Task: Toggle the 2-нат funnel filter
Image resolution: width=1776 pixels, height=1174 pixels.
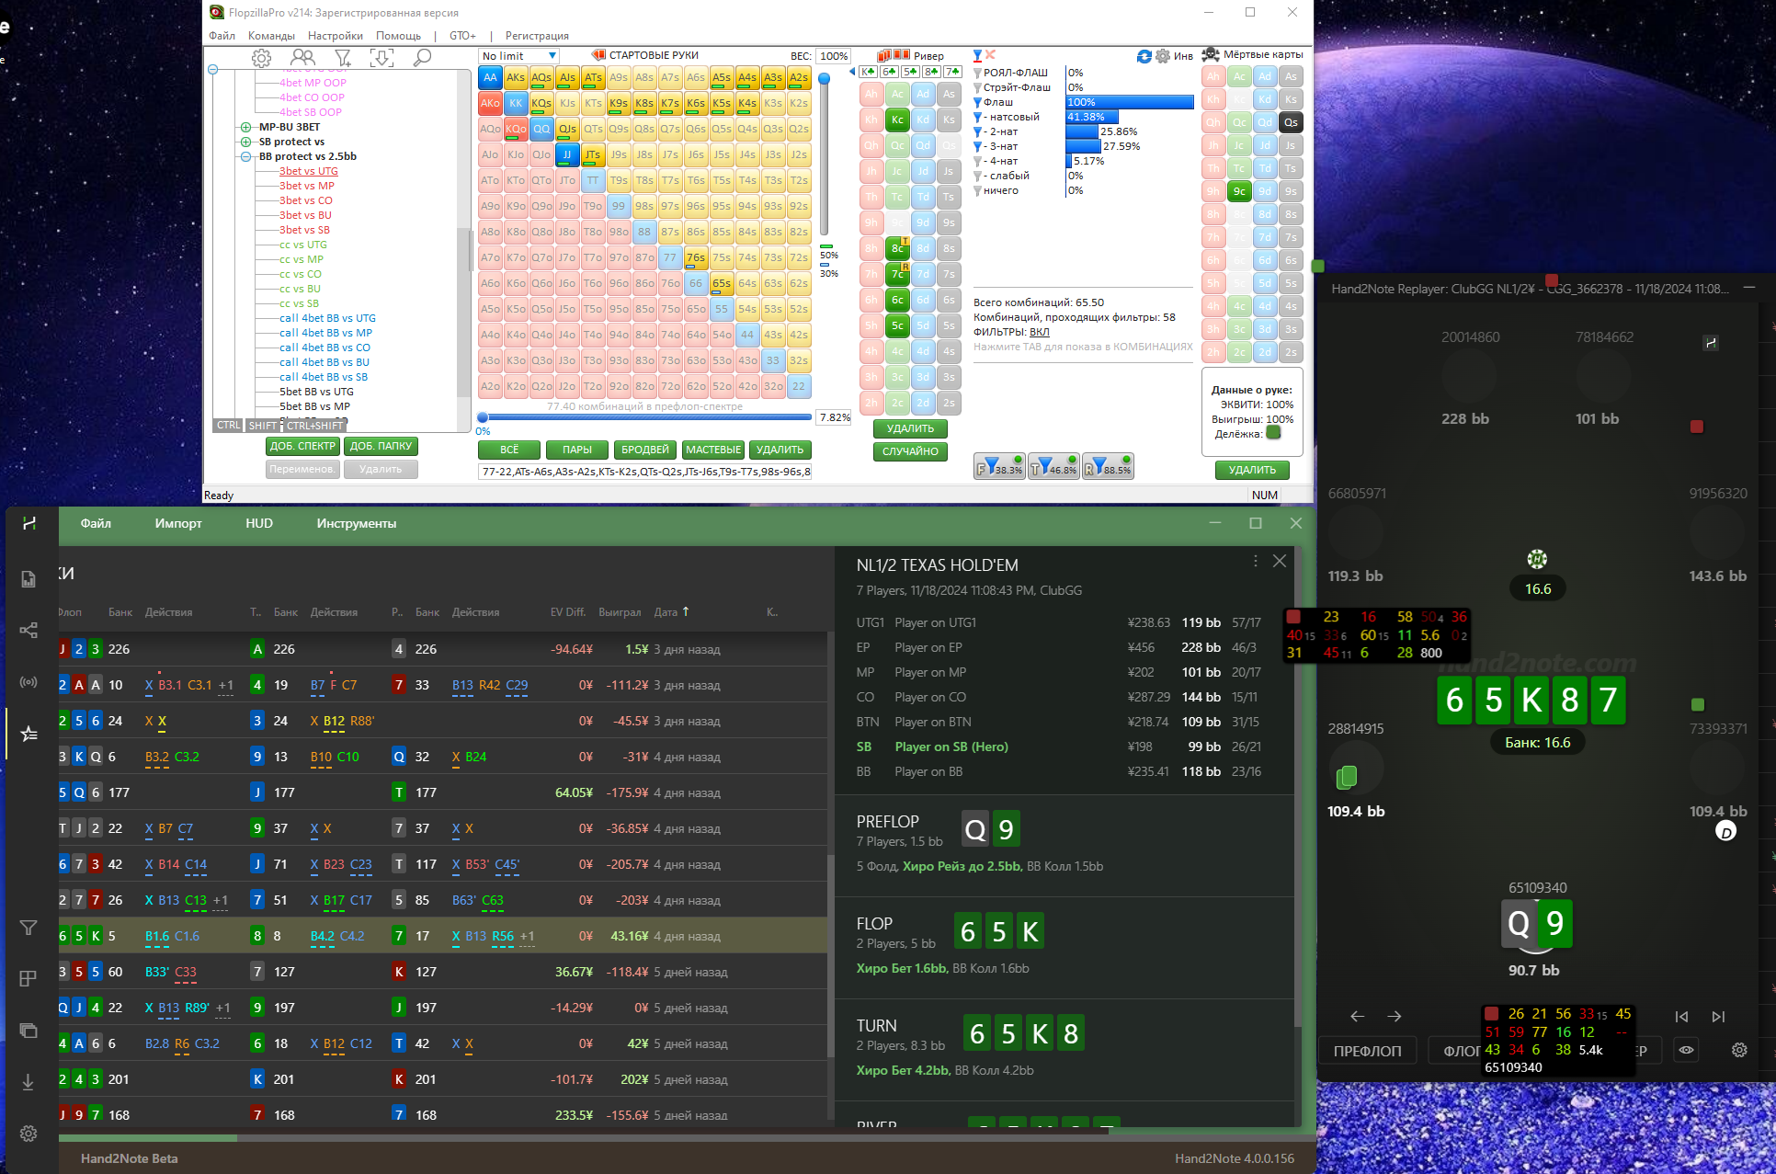Action: 978,131
